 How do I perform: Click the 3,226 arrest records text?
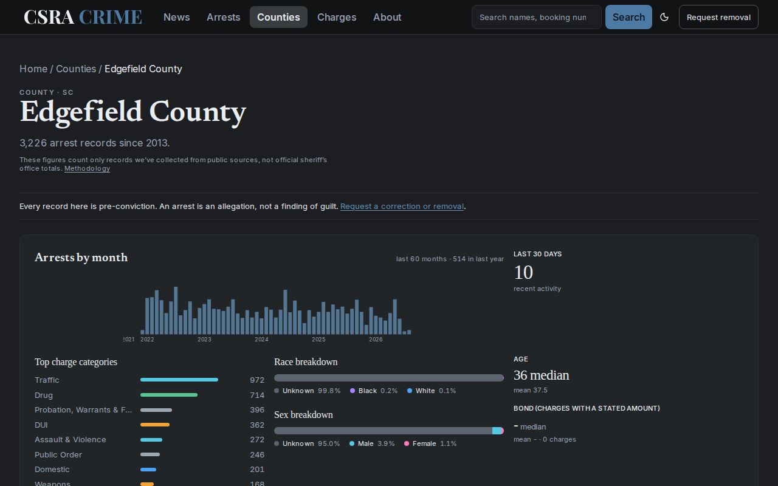95,143
